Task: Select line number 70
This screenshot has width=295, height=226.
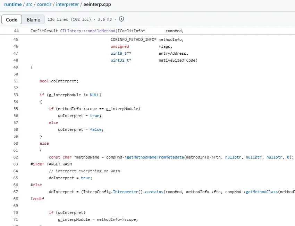Action: pyautogui.click(x=16, y=213)
